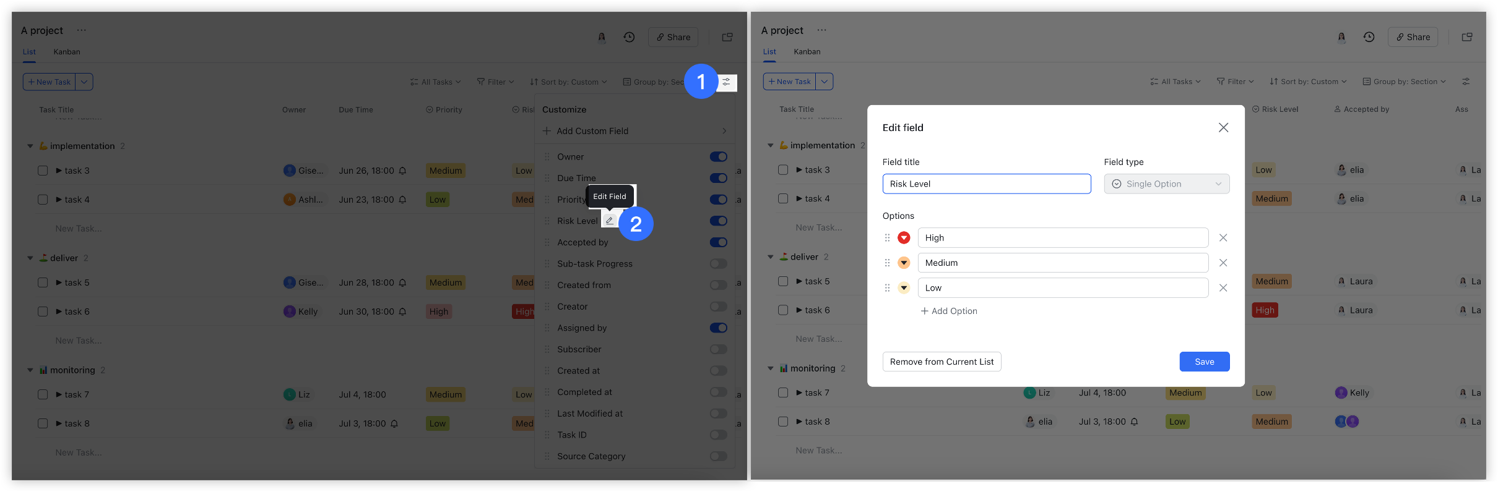Click the pop-out window icon in left window
The width and height of the screenshot is (1498, 492).
tap(727, 37)
